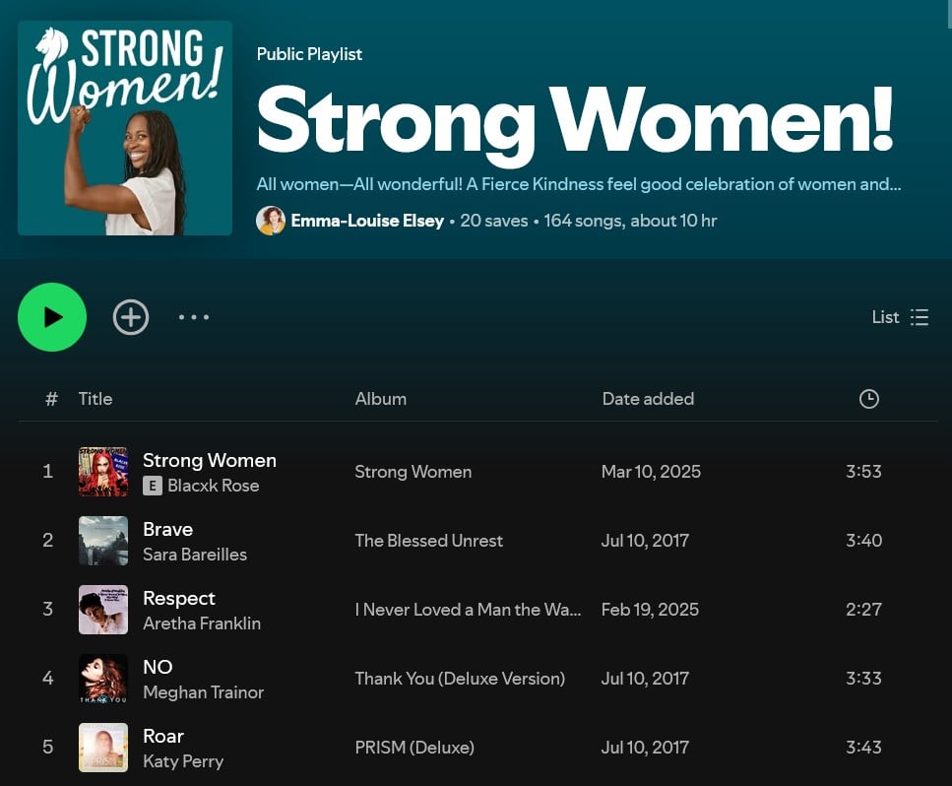Click the Strong Women playlist cover art
952x786 pixels.
point(125,128)
